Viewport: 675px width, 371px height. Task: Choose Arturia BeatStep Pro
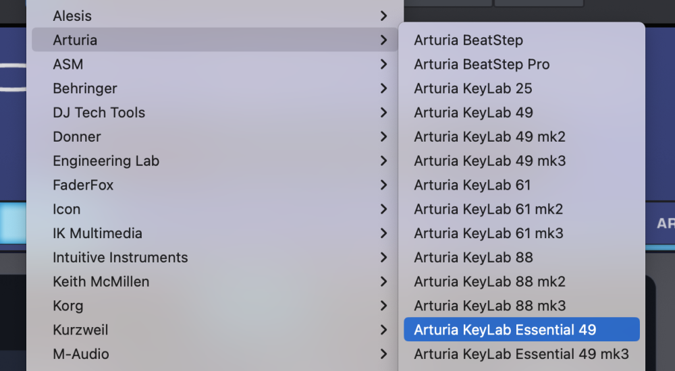pos(482,65)
